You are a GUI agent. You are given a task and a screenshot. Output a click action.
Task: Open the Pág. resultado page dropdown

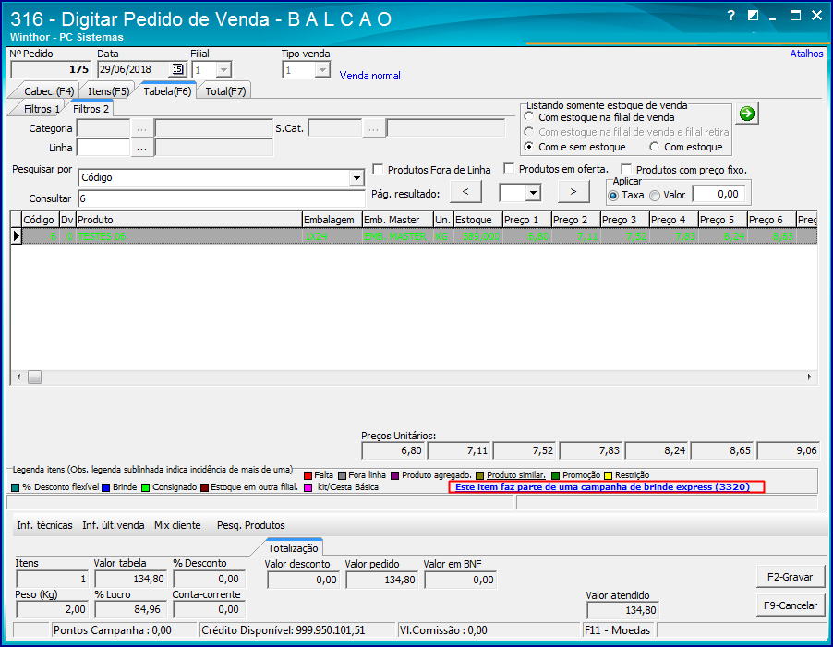click(534, 193)
